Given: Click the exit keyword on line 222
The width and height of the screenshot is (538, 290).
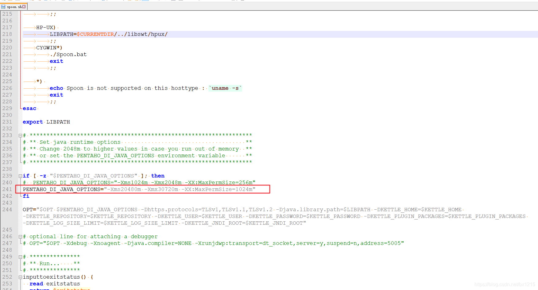Looking at the screenshot, I should [56, 61].
